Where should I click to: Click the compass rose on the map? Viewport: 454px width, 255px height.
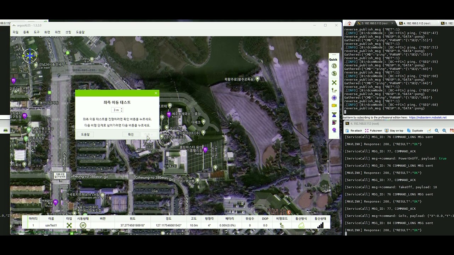click(30, 56)
